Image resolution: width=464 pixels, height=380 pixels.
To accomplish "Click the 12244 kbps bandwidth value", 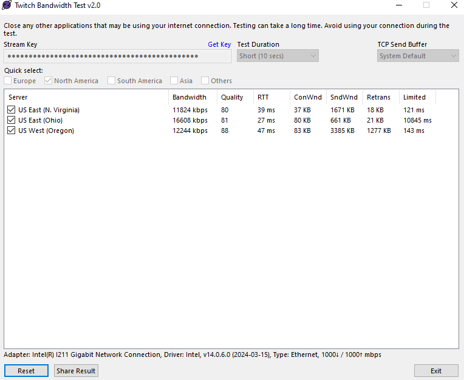I will [190, 131].
